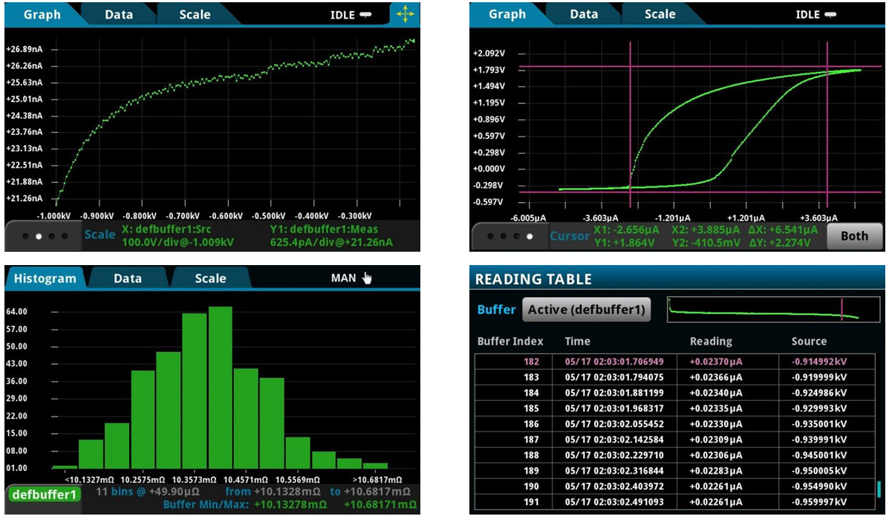The image size is (889, 519).
Task: Open Data tab on the histogram screen
Action: [128, 278]
